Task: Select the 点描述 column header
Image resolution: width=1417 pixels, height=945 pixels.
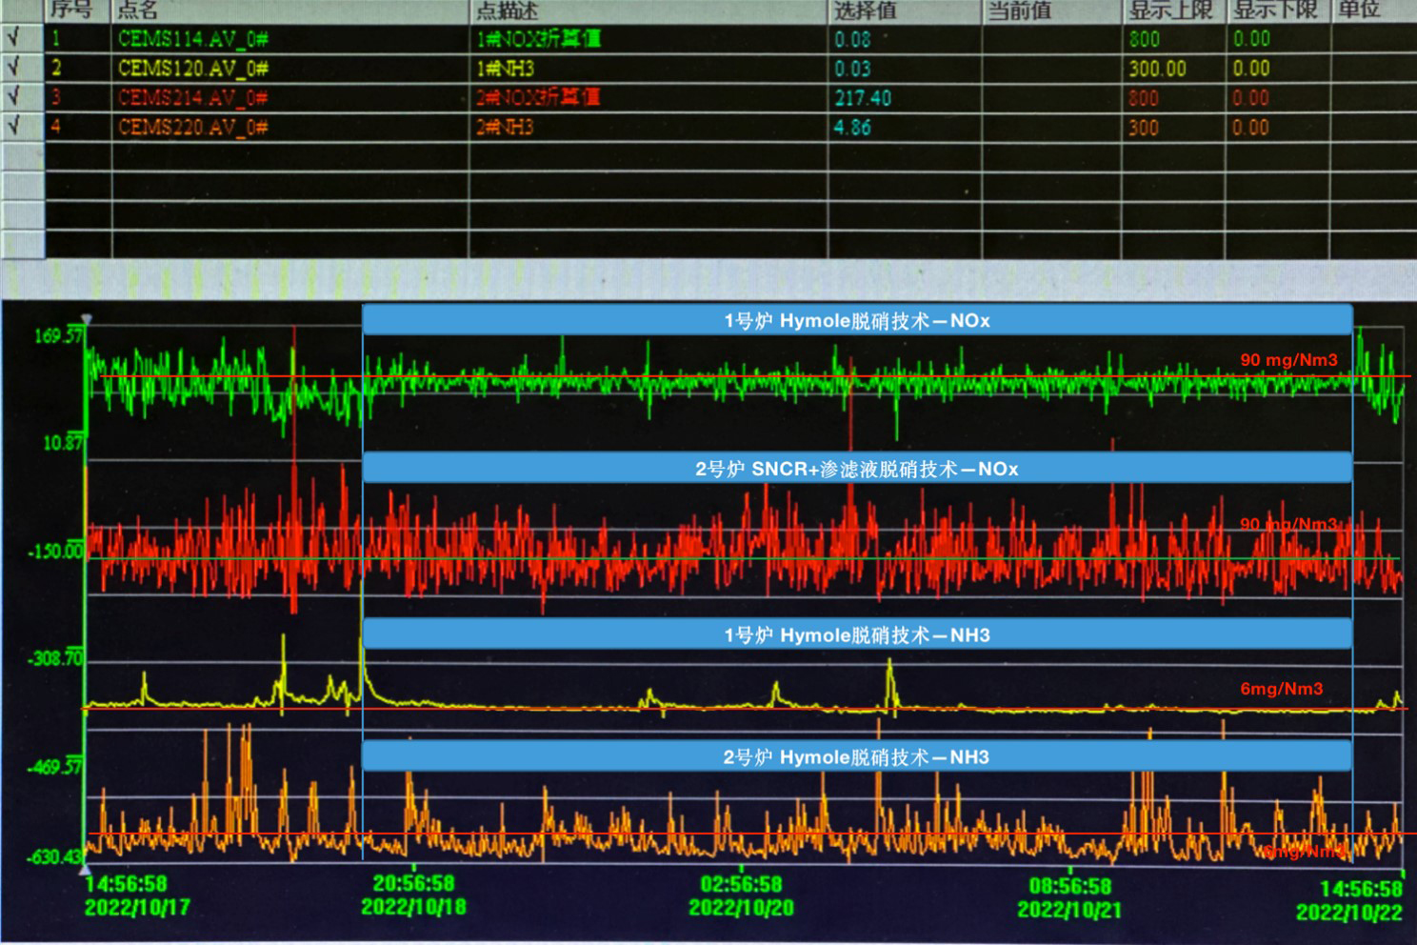Action: coord(508,10)
